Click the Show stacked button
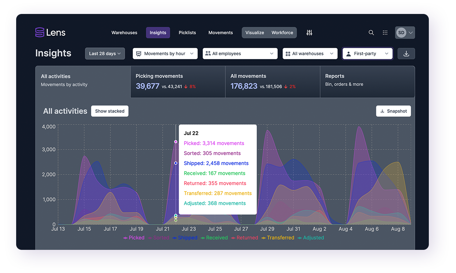 tap(109, 111)
